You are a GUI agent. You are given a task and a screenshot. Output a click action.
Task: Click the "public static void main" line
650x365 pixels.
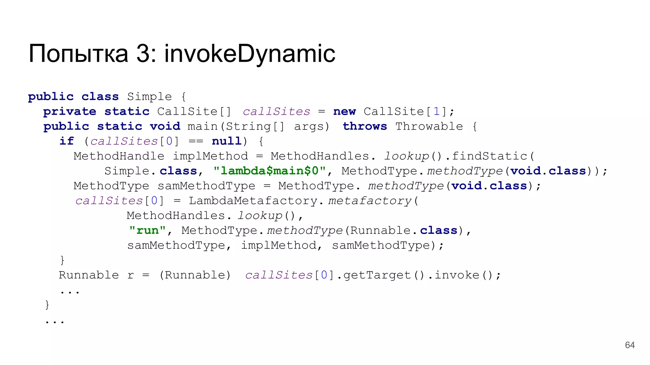click(260, 126)
